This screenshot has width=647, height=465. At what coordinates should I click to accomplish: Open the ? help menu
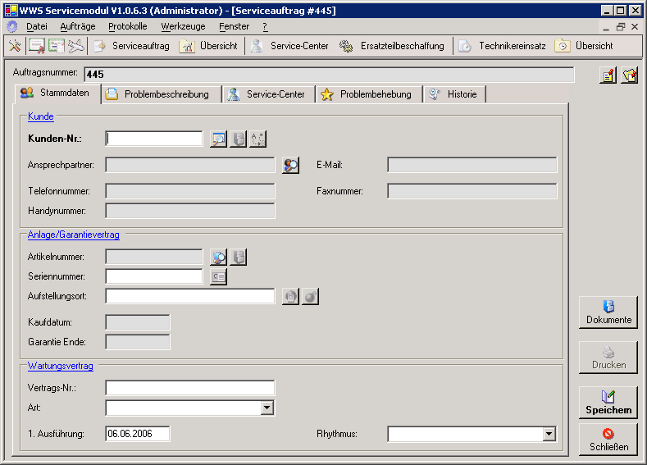click(265, 26)
